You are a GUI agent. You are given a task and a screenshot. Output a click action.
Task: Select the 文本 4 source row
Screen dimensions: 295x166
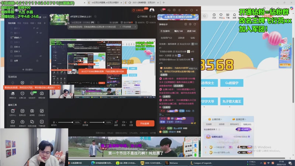(27, 47)
